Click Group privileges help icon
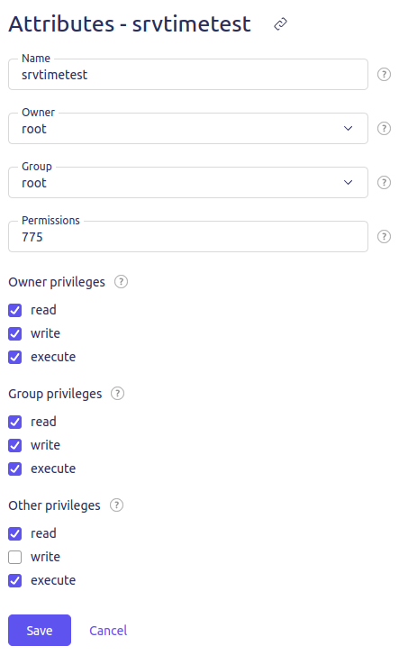This screenshot has height=655, width=417. (x=117, y=393)
